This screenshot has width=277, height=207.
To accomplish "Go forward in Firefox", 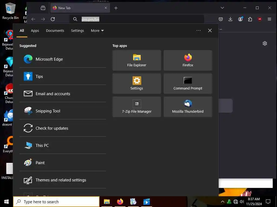I will coord(43,19).
